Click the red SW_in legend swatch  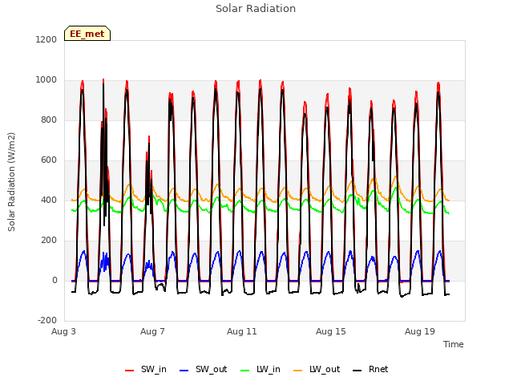pyautogui.click(x=130, y=371)
